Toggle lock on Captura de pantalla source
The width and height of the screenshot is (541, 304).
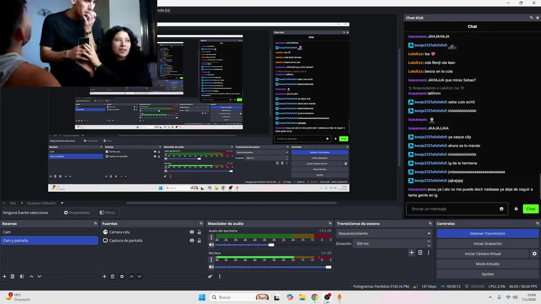199,241
